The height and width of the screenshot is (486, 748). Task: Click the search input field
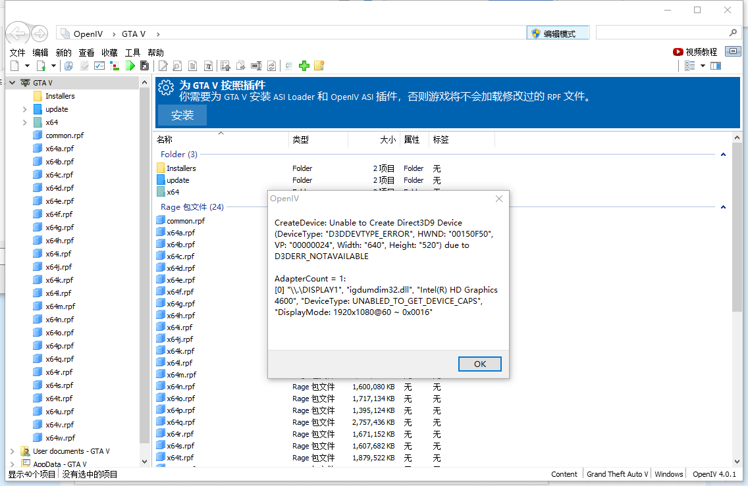[x=662, y=32]
